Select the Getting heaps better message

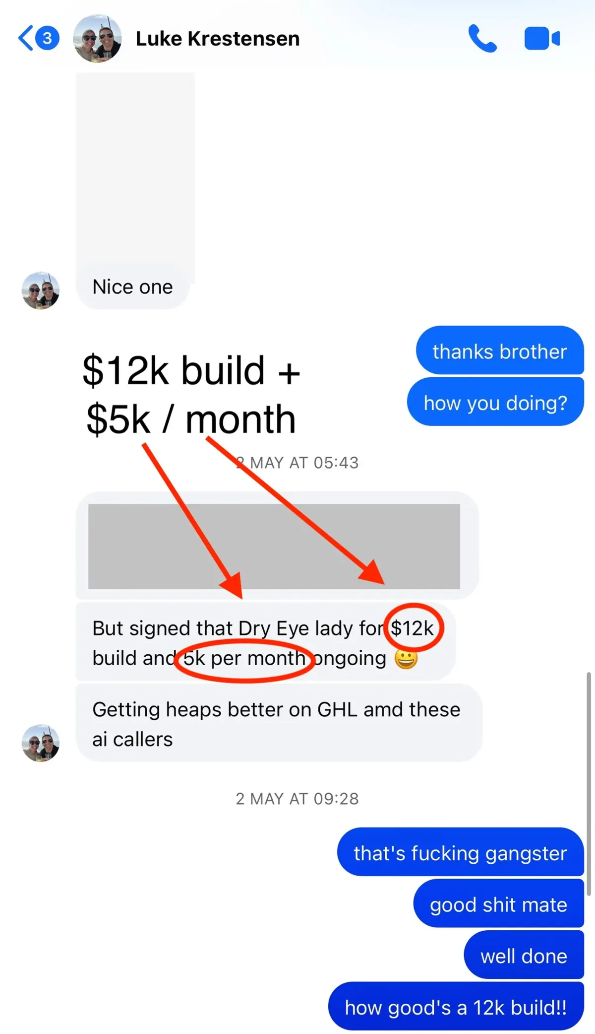[279, 723]
